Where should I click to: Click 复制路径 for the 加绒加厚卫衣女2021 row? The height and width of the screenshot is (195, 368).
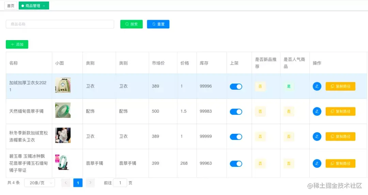tap(340, 86)
